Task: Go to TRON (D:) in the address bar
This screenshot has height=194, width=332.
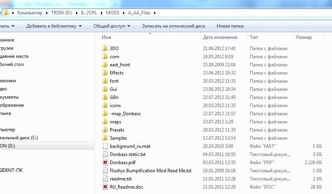Action: click(62, 13)
